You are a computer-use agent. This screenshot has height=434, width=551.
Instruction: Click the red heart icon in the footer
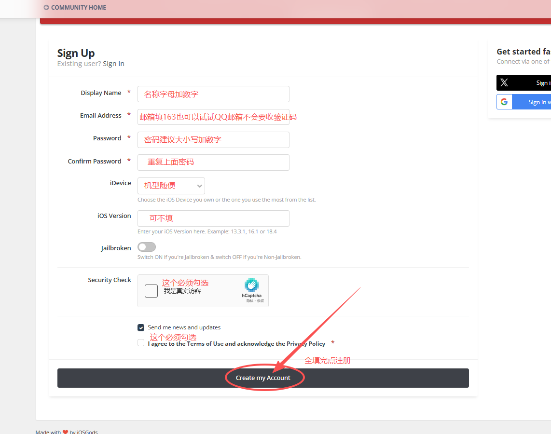click(x=65, y=432)
